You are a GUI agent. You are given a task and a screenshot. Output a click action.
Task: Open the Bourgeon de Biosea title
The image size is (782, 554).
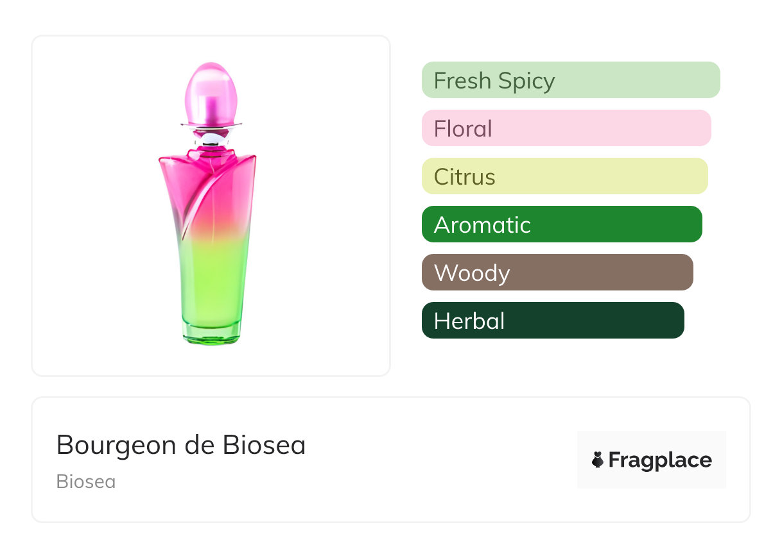tap(181, 445)
